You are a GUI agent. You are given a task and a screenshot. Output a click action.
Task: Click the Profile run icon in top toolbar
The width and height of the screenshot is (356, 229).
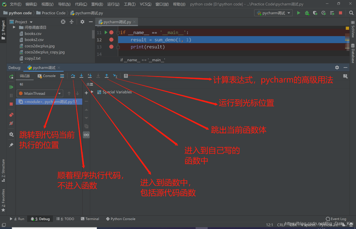pos(324,13)
